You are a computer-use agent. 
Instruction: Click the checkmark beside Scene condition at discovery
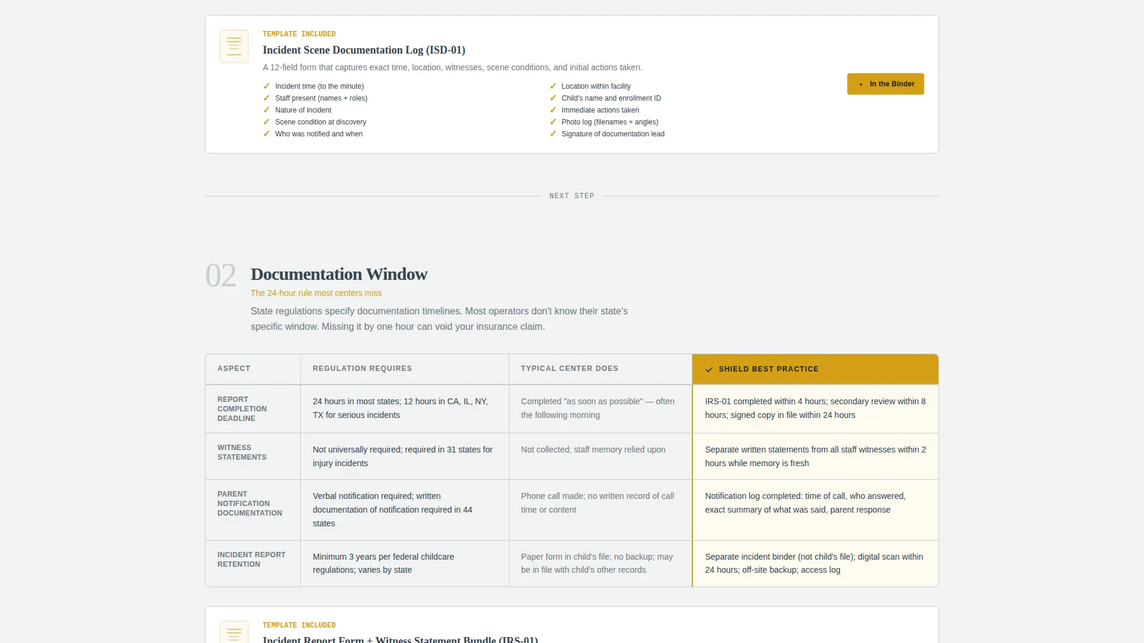click(x=266, y=122)
